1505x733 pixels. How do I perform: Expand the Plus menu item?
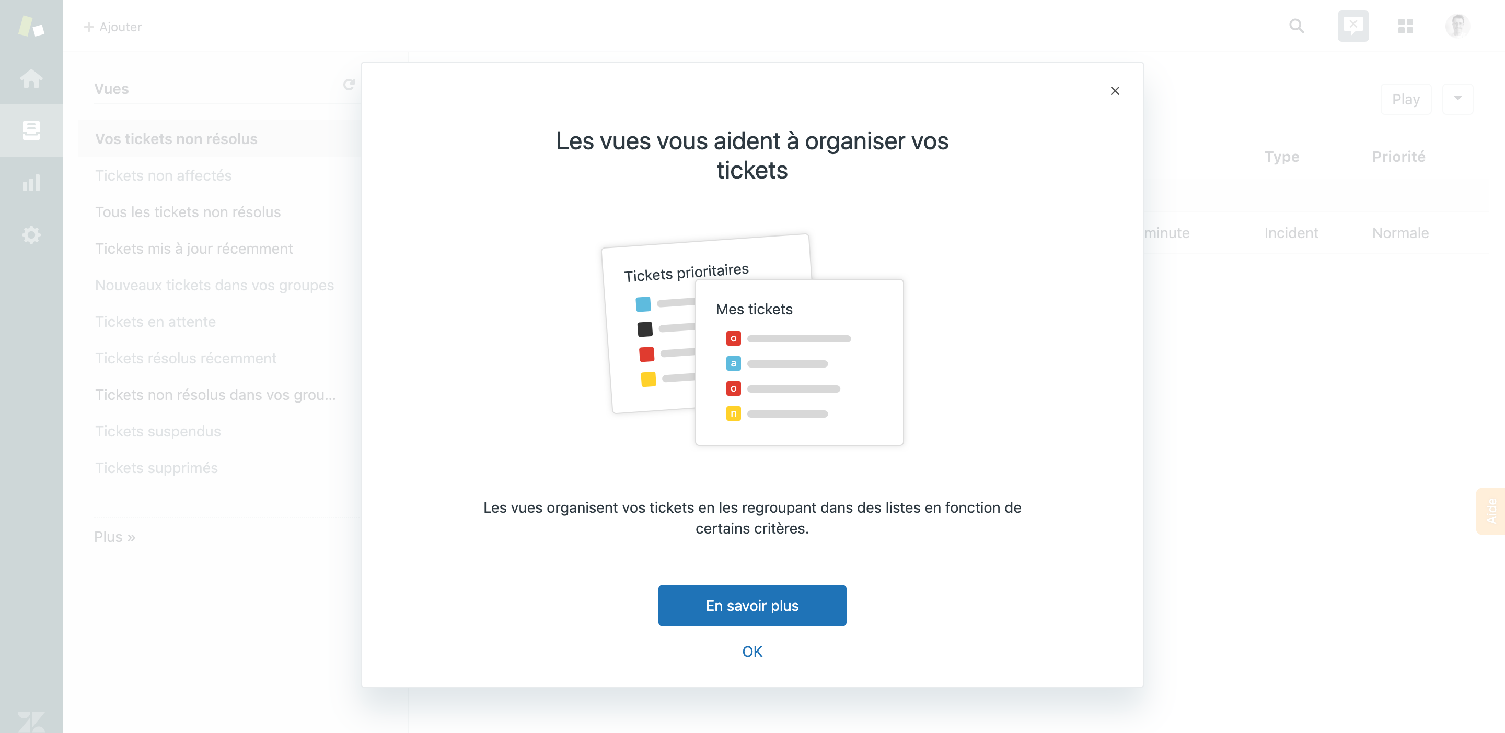click(113, 536)
